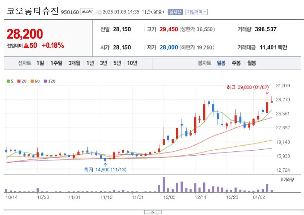Click the 최고 29,800 (01/07) high label
The width and height of the screenshot is (304, 215).
point(248,87)
